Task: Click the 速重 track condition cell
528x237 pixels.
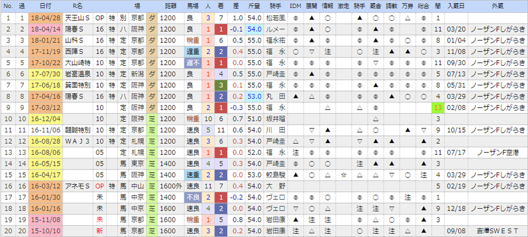Action: (193, 175)
